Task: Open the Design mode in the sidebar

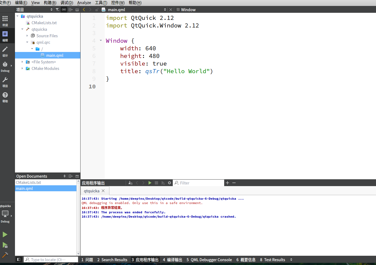Action: click(5, 51)
